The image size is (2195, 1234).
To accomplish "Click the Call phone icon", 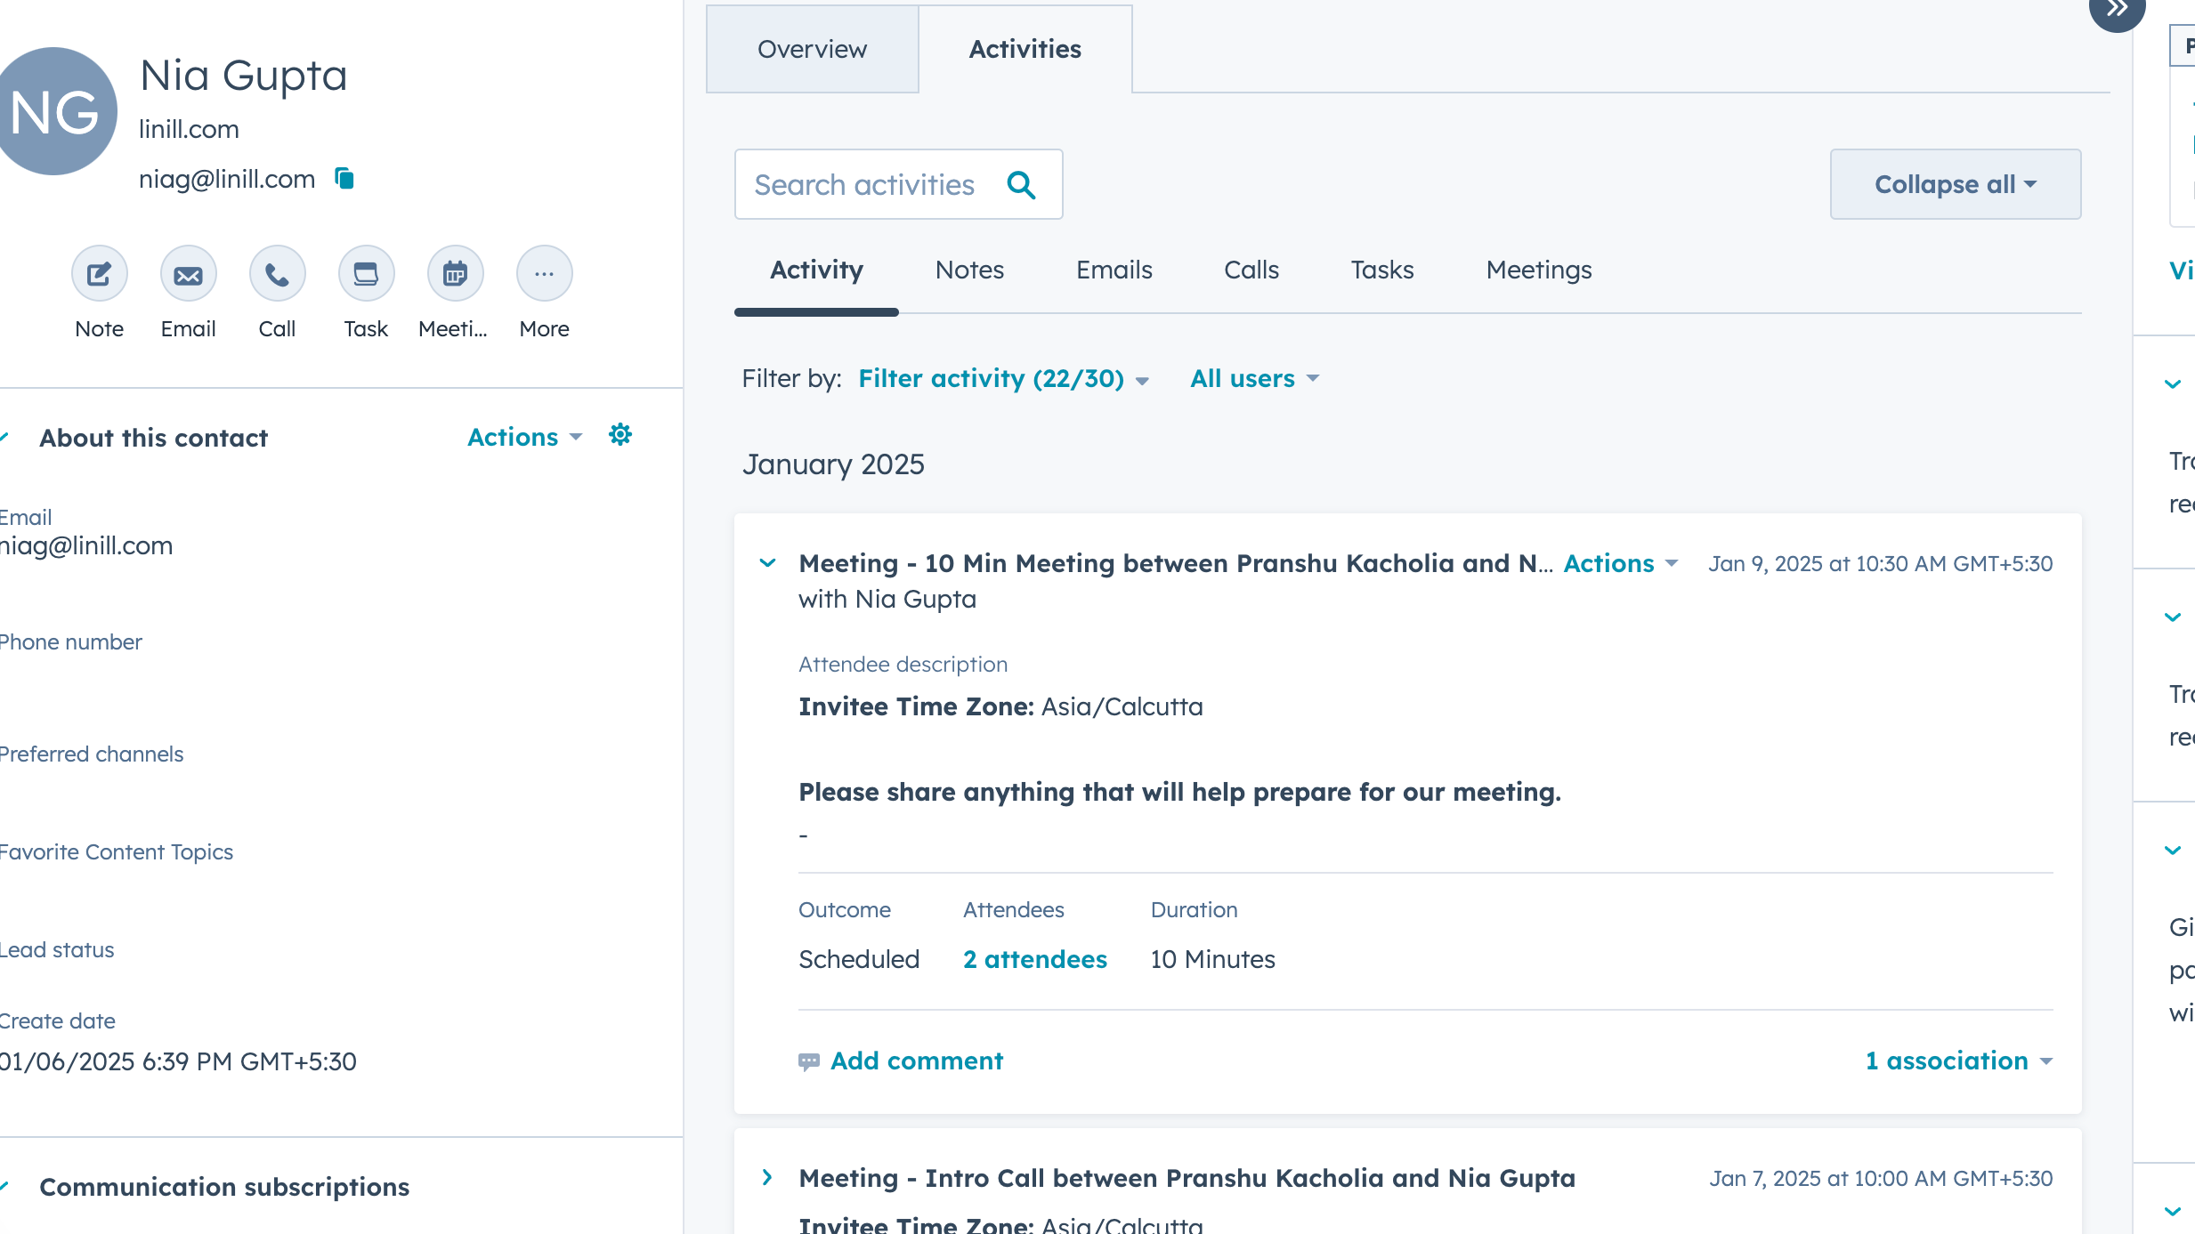I will pos(277,274).
